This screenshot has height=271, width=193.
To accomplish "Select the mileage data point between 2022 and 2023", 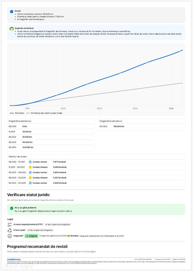I will pyautogui.click(x=87, y=84).
